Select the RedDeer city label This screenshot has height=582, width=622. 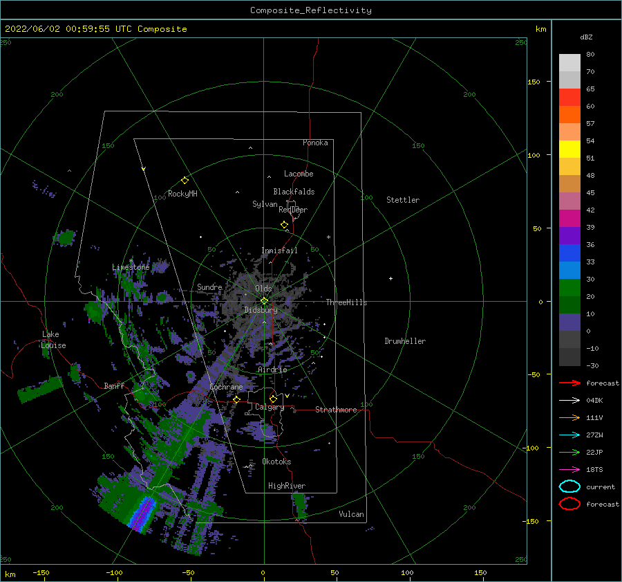point(293,210)
